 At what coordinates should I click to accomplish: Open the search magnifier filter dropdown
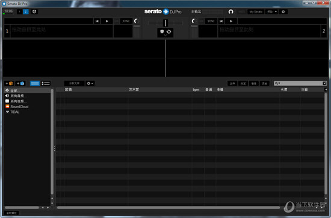tap(277, 83)
